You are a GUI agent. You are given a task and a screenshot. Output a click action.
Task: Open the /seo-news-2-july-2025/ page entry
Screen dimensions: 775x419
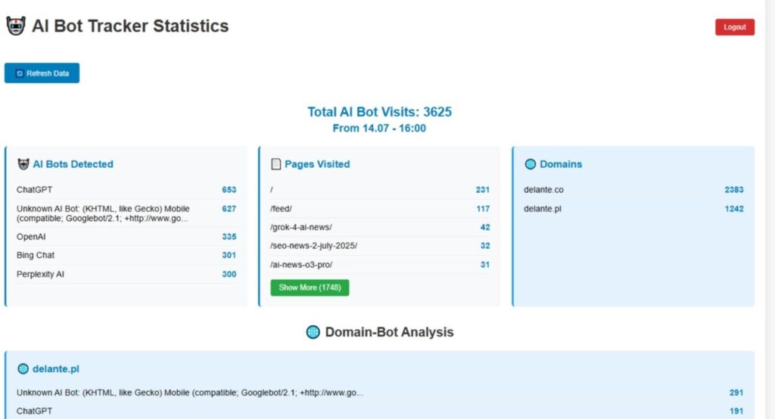click(313, 246)
